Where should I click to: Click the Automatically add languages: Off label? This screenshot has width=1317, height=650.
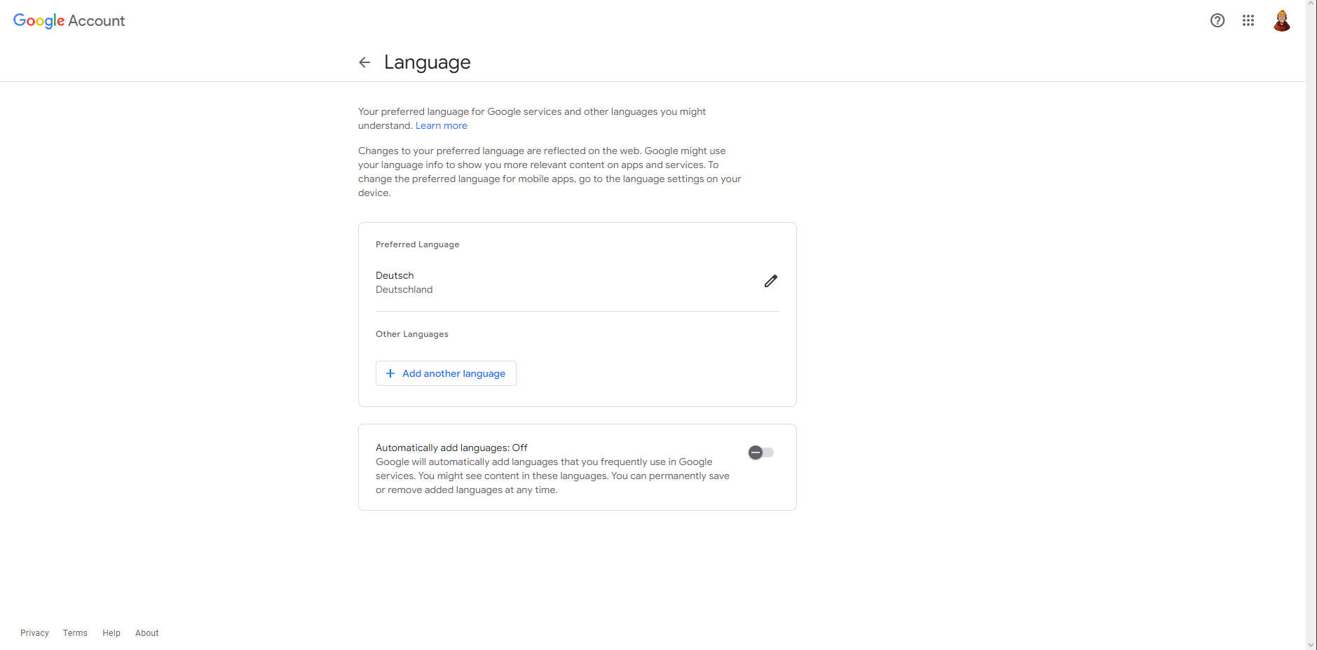[451, 448]
